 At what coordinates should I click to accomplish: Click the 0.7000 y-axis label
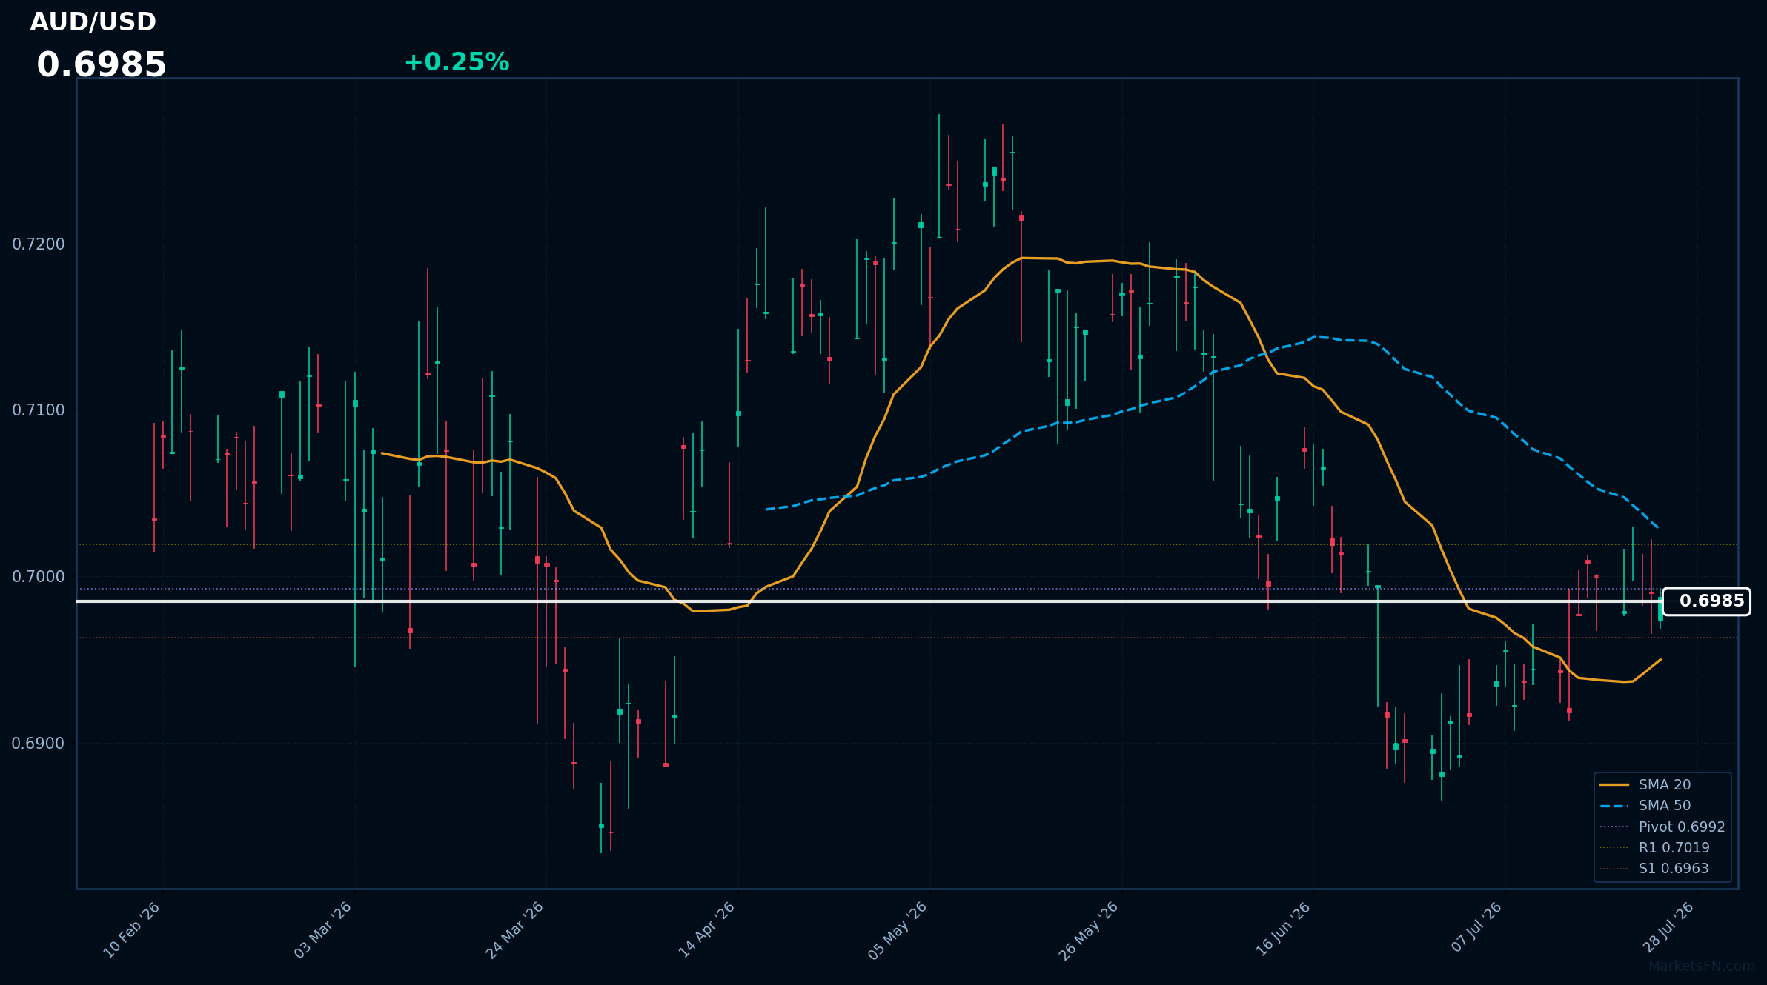(39, 576)
